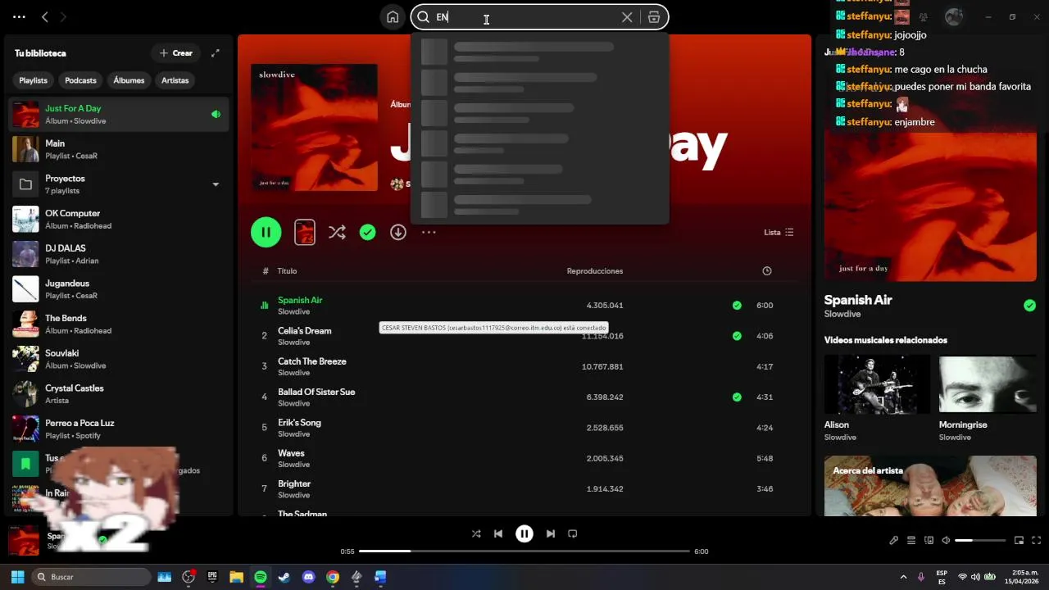Open Just For A Day in library
This screenshot has height=590, width=1049.
[119, 115]
